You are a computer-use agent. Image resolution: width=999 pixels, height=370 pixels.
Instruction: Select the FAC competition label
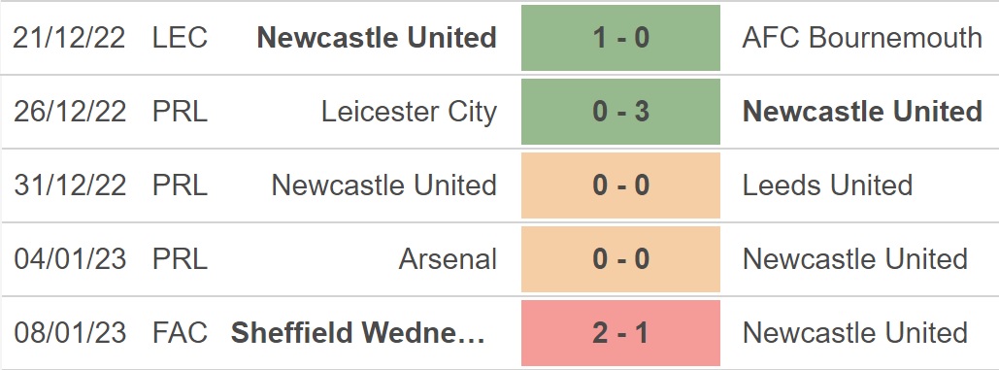181,333
